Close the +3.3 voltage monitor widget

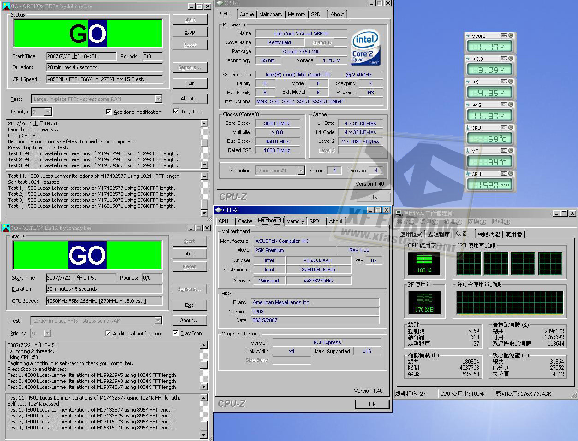coord(511,59)
